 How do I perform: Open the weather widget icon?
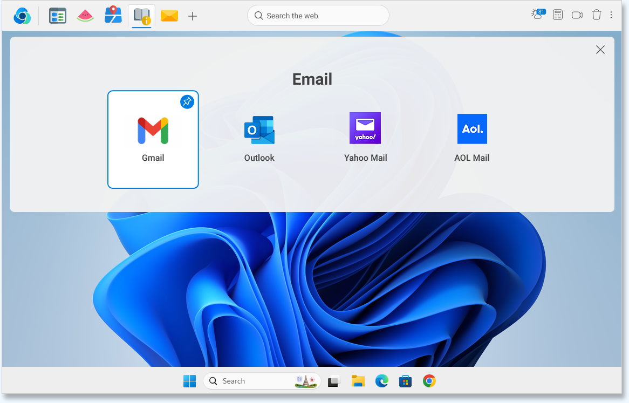click(538, 15)
